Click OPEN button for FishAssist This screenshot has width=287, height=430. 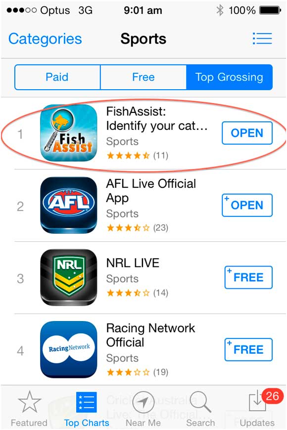[x=247, y=133]
